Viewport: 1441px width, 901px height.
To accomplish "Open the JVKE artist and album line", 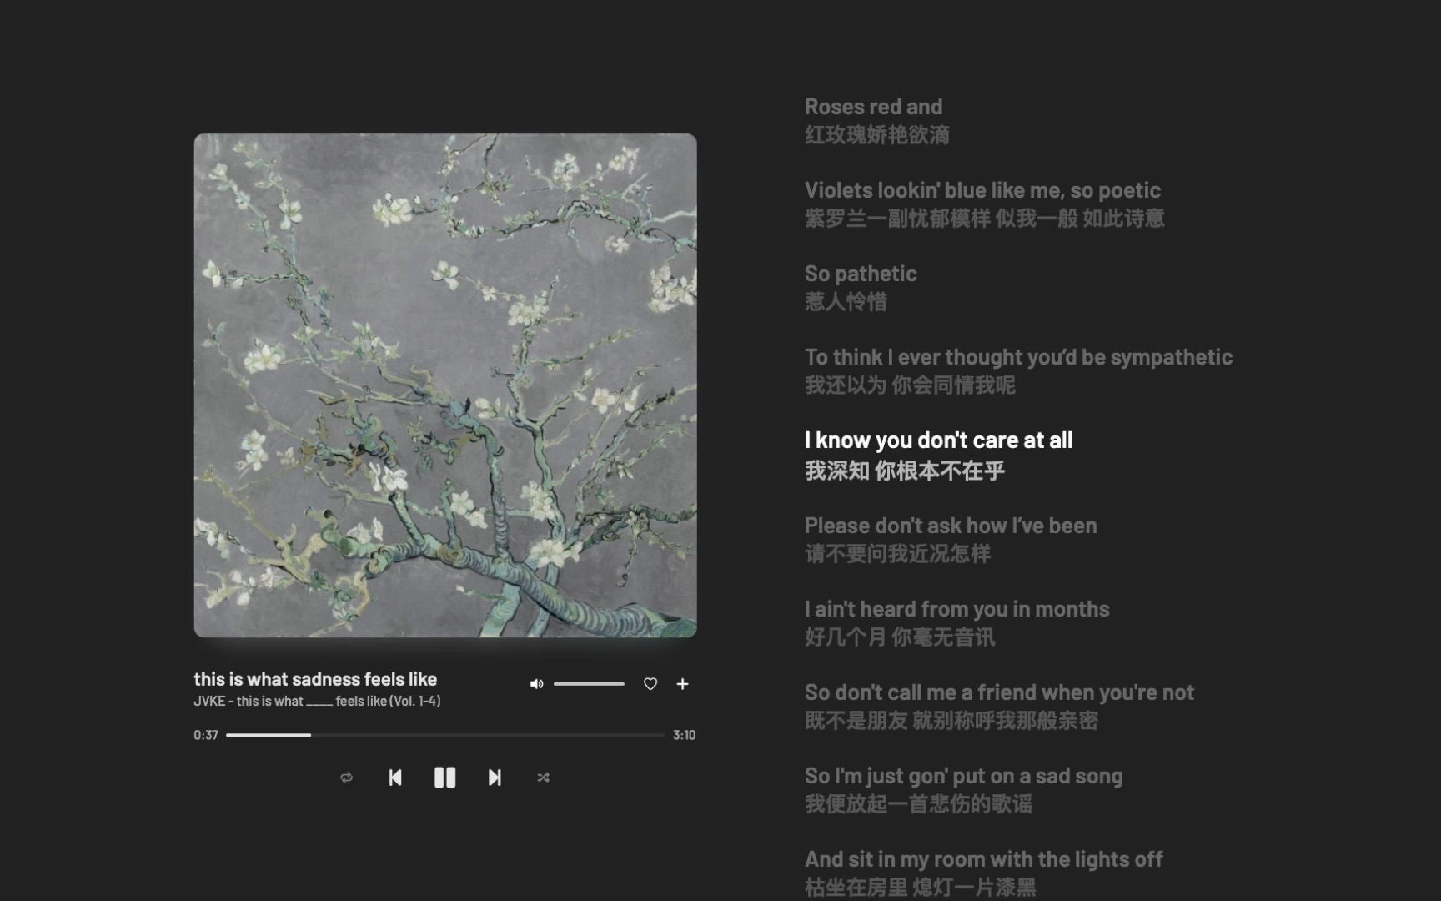I will (x=317, y=701).
